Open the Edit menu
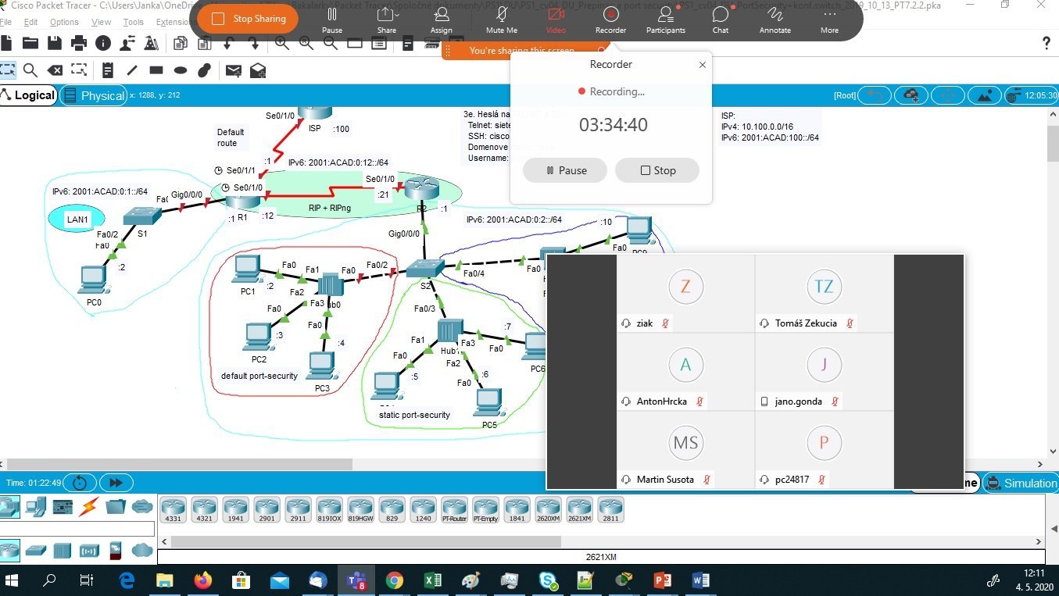The width and height of the screenshot is (1059, 596). pos(30,22)
